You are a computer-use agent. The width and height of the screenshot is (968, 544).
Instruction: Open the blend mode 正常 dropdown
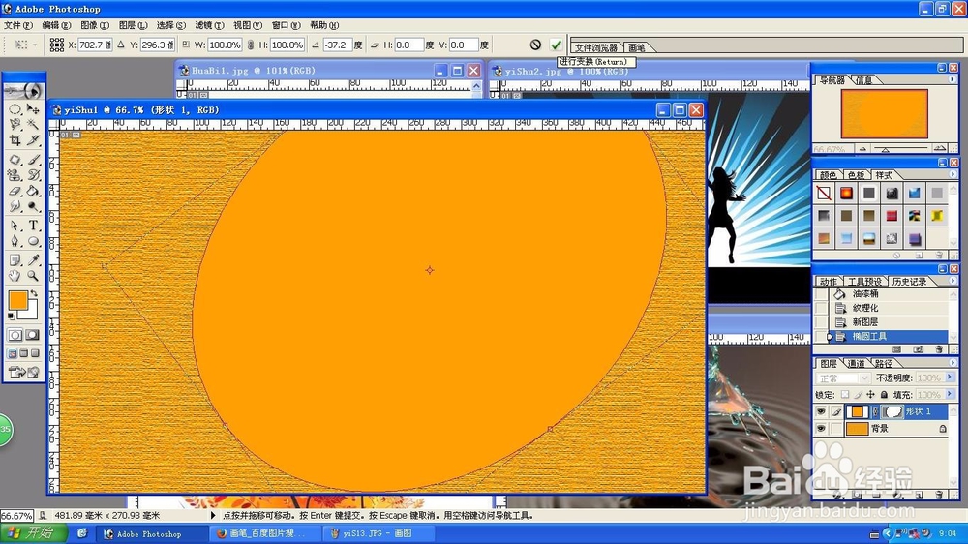coord(843,378)
